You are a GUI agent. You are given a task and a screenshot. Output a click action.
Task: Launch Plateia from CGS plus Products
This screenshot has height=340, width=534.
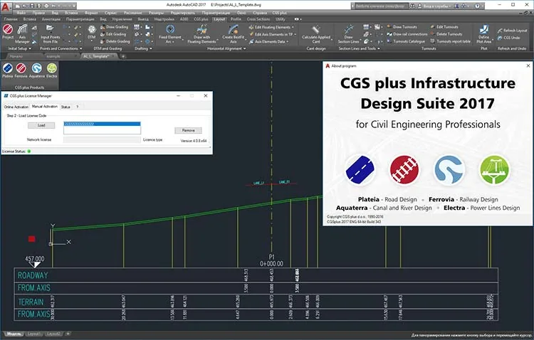tap(8, 70)
